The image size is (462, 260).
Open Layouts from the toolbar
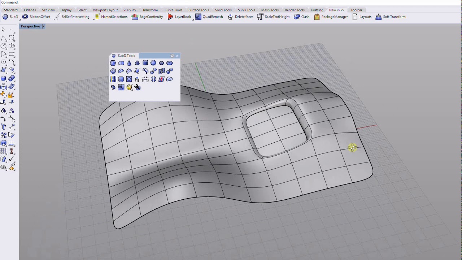(x=362, y=17)
